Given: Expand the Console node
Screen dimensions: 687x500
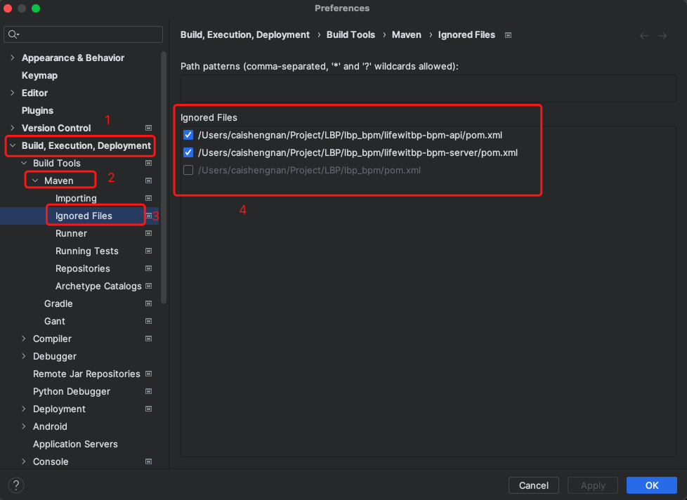Looking at the screenshot, I should (x=24, y=461).
